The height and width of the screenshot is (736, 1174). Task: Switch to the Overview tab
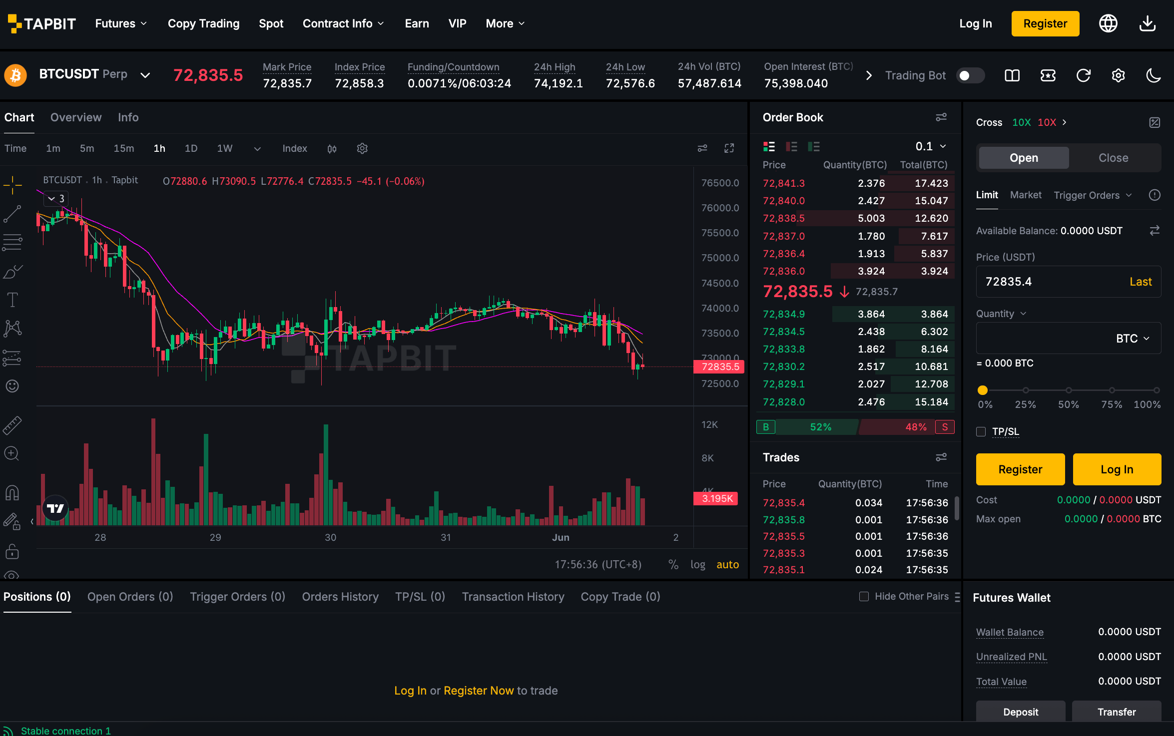(x=76, y=117)
